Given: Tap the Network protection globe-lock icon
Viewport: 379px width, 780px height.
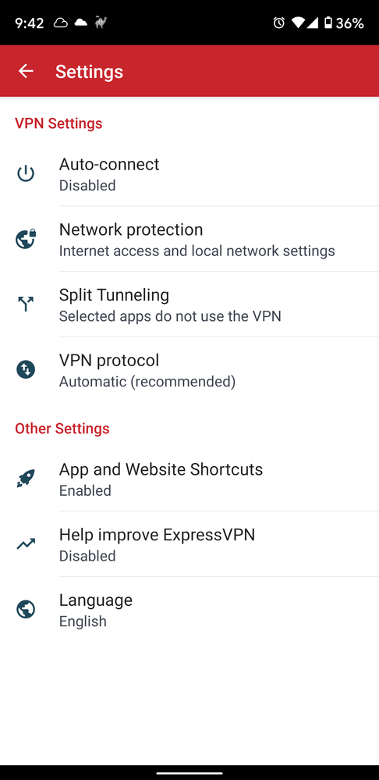Looking at the screenshot, I should (25, 239).
